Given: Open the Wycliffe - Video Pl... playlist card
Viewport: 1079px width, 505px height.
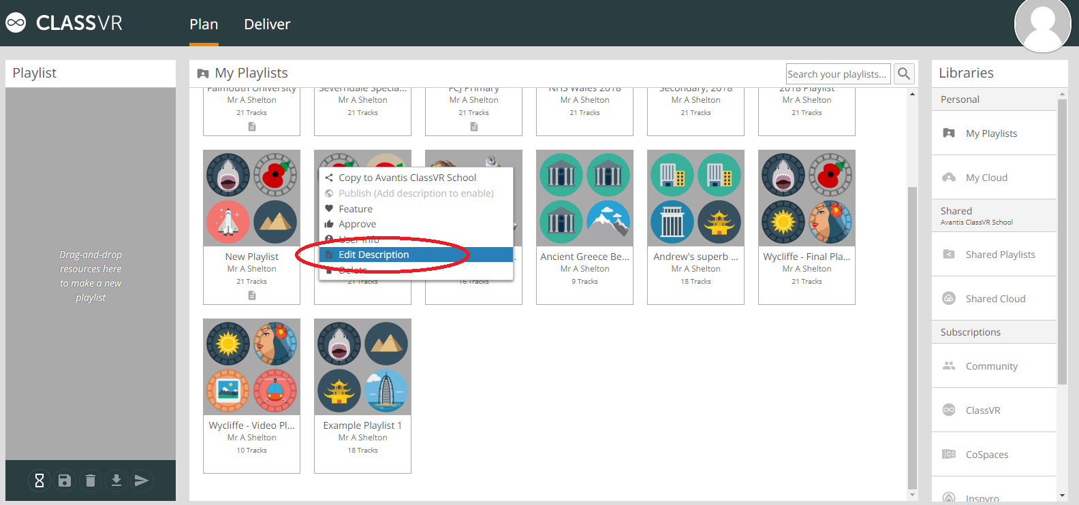Looking at the screenshot, I should click(252, 395).
